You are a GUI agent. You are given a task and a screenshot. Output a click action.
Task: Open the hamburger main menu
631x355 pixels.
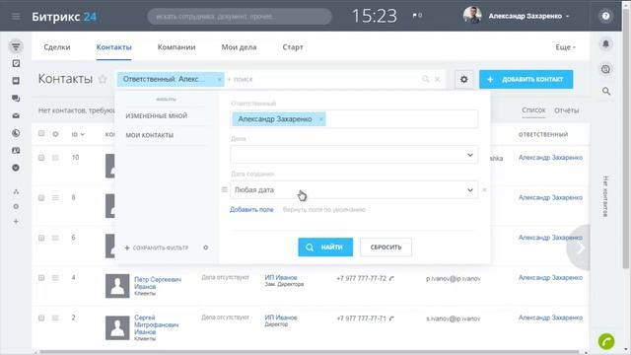pos(16,17)
